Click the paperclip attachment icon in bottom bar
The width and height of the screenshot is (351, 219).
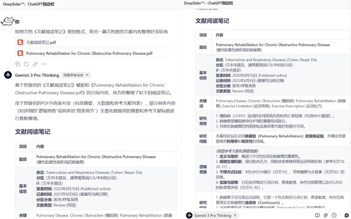click(x=325, y=215)
